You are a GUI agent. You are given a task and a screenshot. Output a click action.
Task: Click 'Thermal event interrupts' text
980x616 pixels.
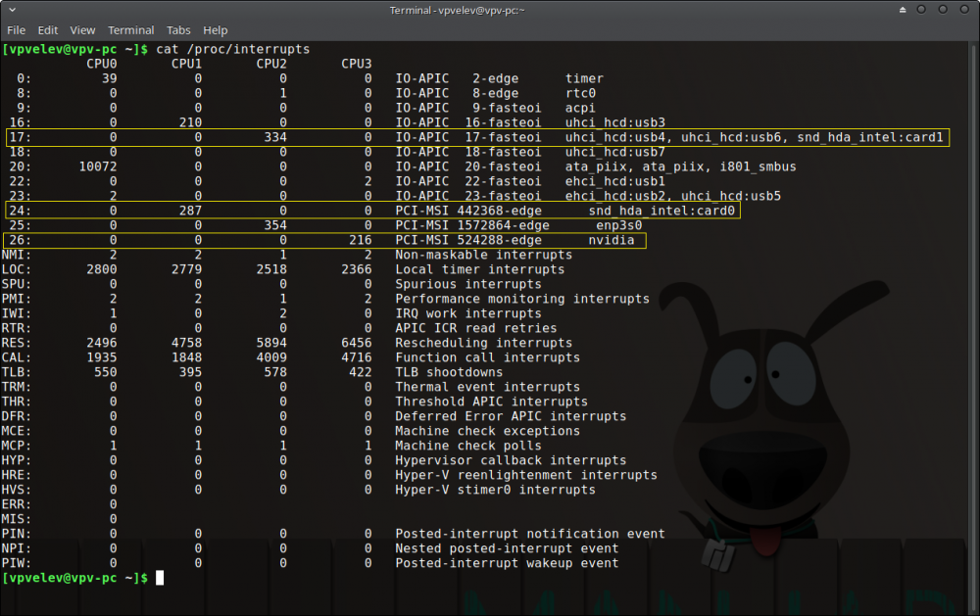487,387
